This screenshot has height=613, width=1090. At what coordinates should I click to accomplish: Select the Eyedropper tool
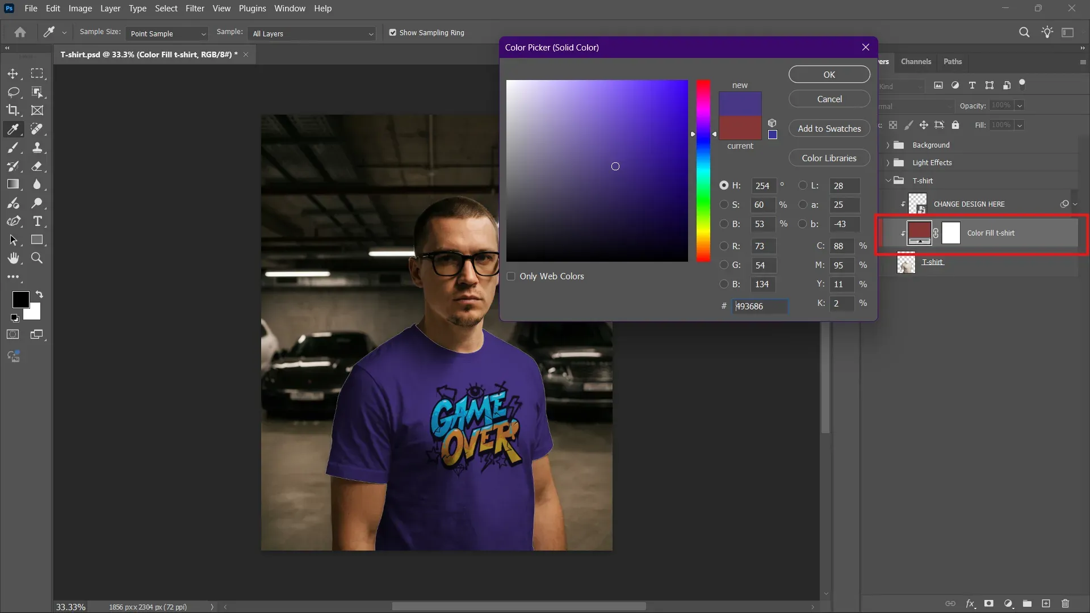click(x=12, y=129)
